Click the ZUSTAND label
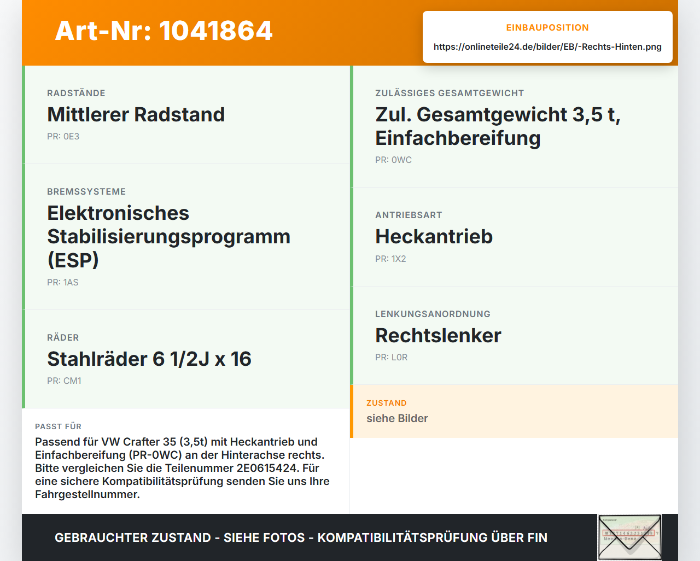The width and height of the screenshot is (700, 561). [386, 403]
